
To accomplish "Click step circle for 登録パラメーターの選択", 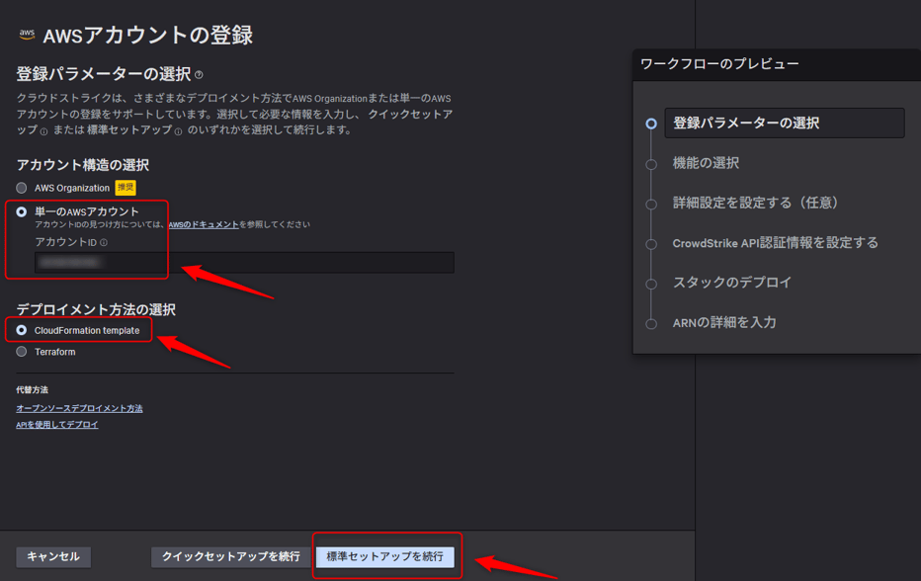I will pyautogui.click(x=651, y=124).
